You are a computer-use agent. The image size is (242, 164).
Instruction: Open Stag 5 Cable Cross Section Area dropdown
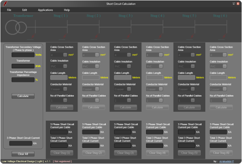tap(186, 55)
